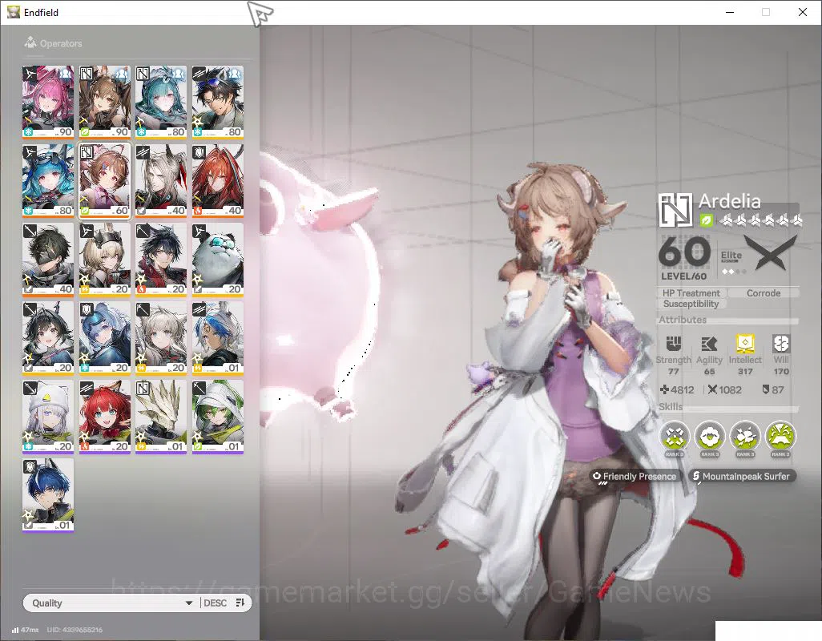
Task: Select the white cat-hood operator level 20
Action: pyautogui.click(x=48, y=417)
